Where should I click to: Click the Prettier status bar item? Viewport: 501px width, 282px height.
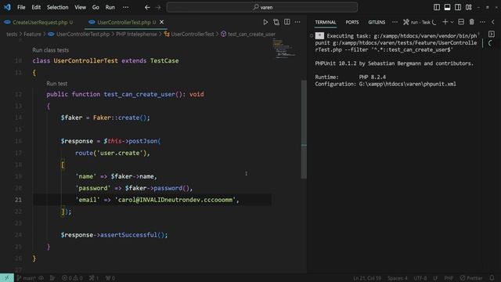[x=471, y=278]
